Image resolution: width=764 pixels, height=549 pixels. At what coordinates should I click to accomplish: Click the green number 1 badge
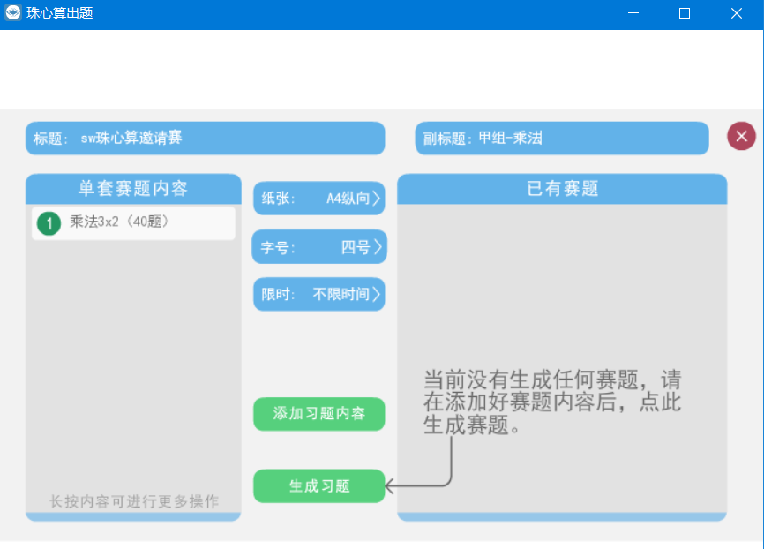[x=49, y=223]
